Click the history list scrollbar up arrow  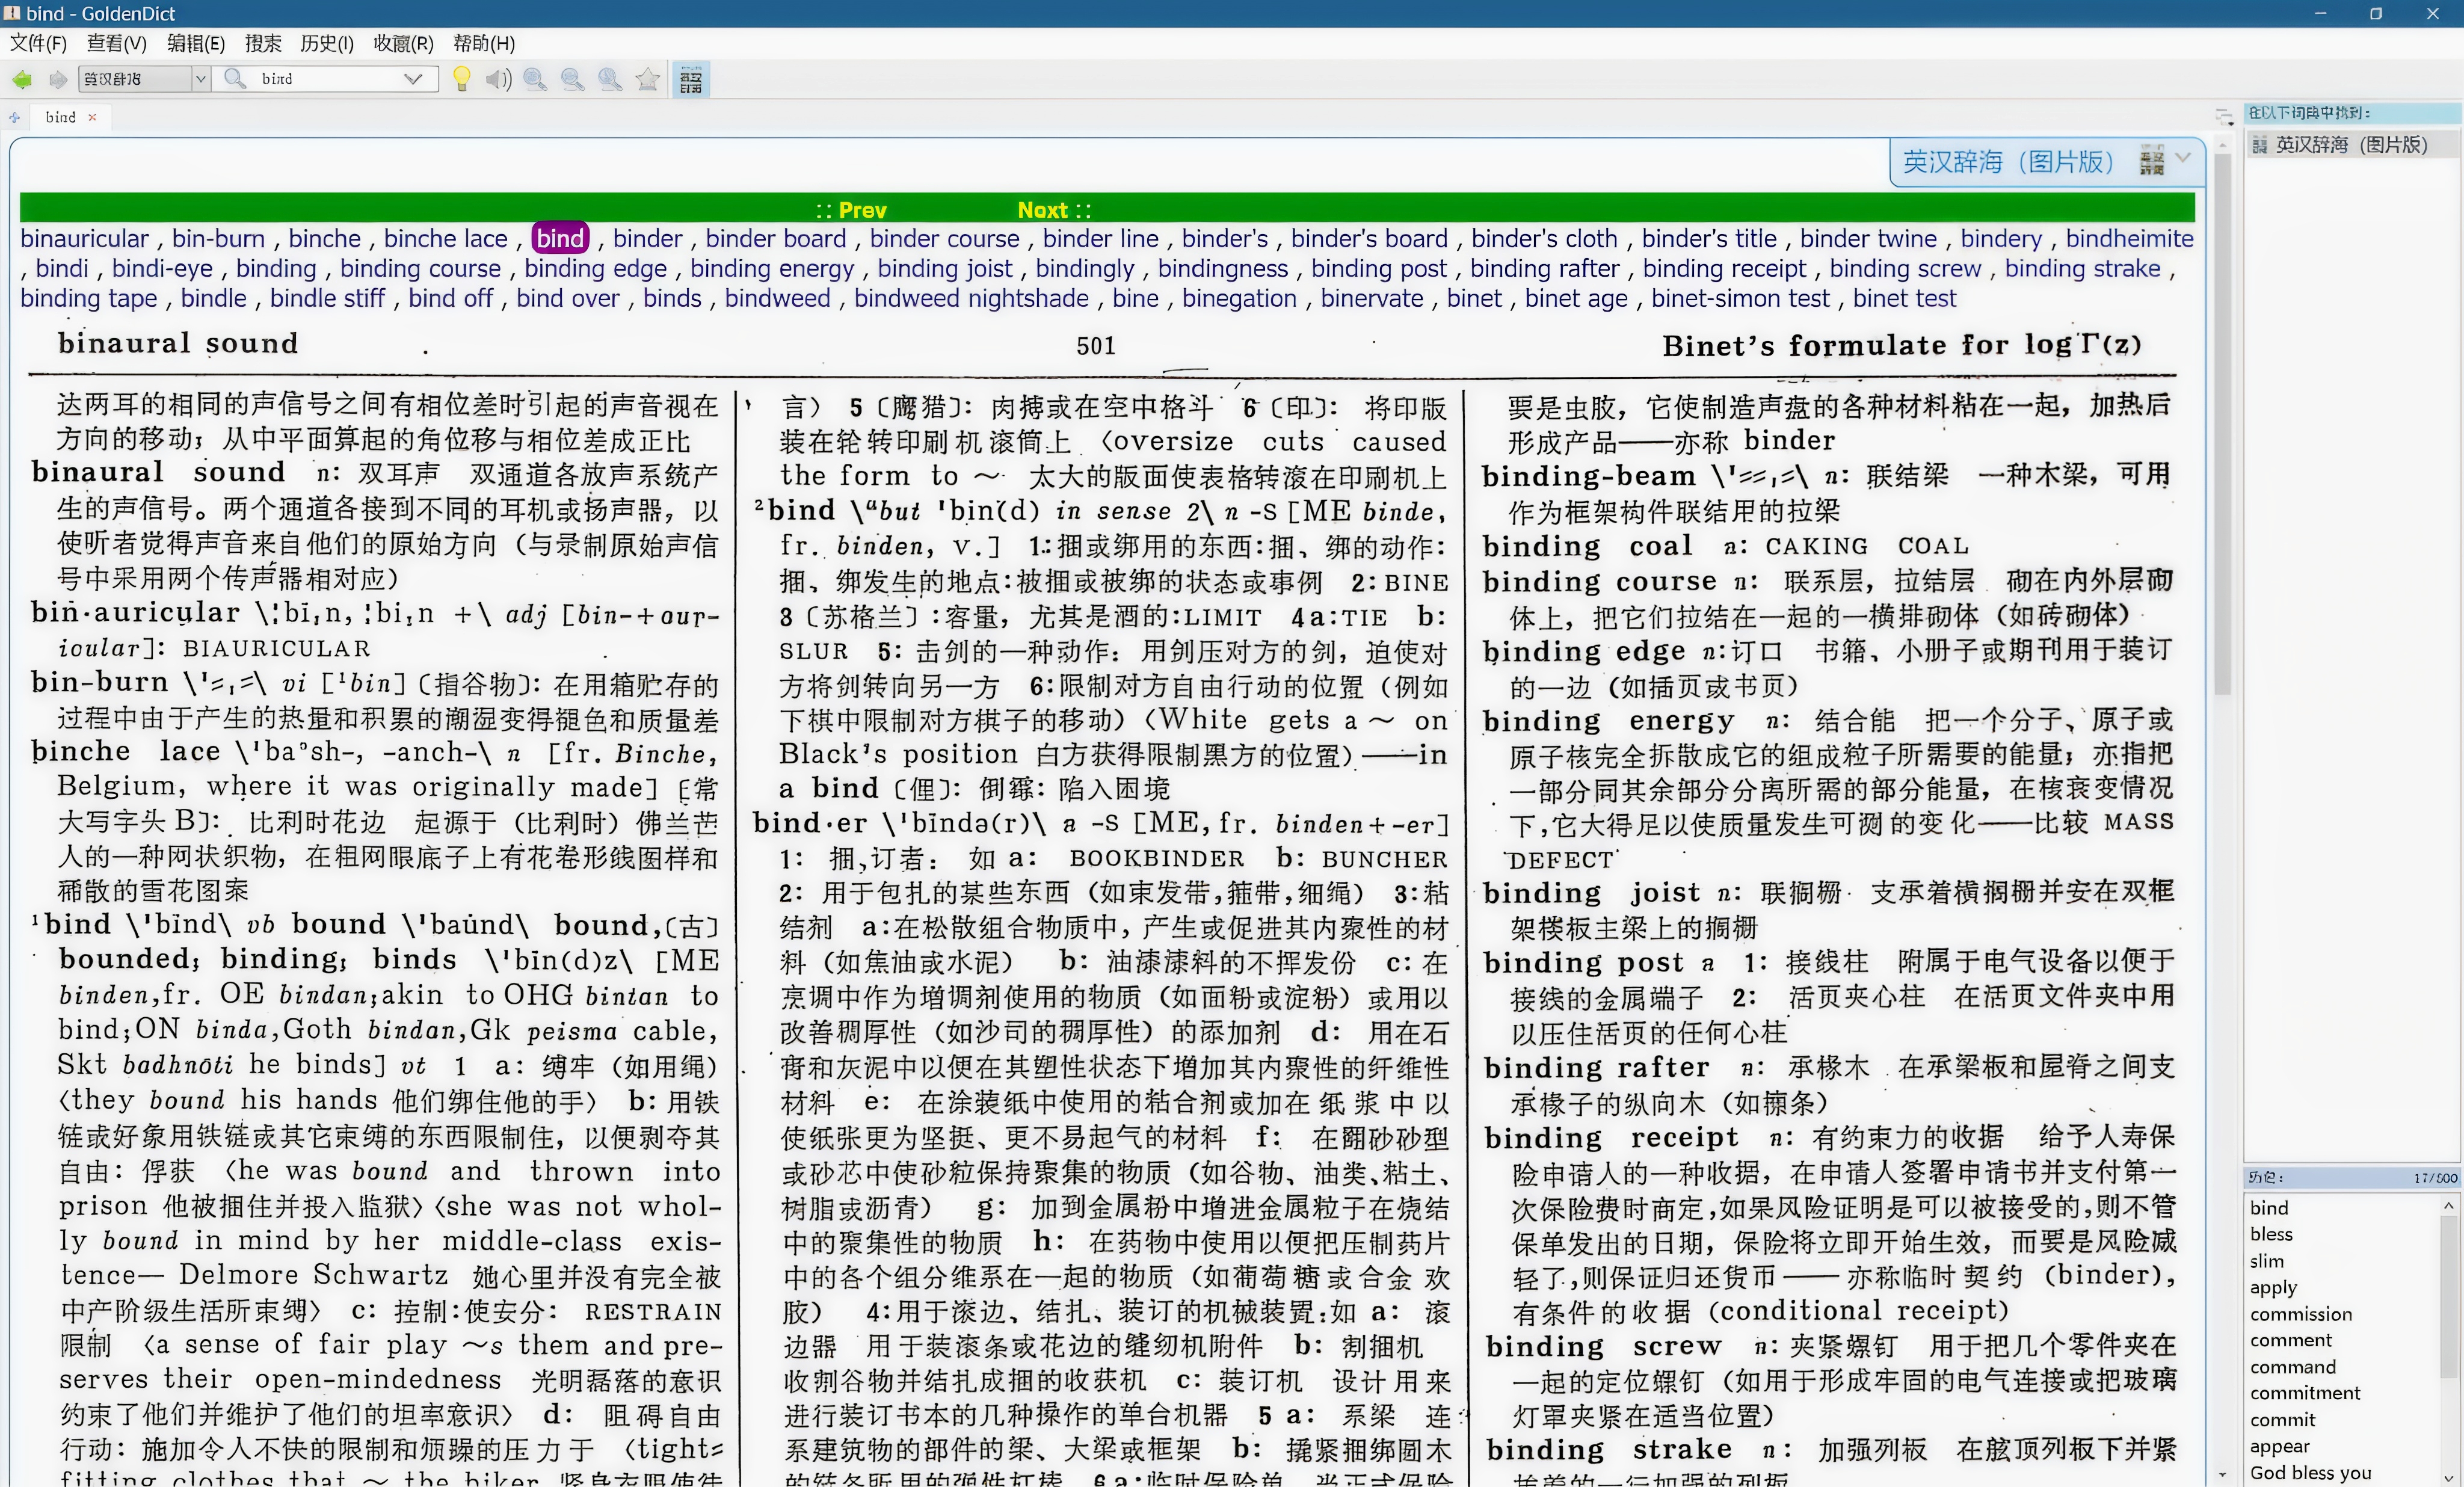point(2448,1205)
